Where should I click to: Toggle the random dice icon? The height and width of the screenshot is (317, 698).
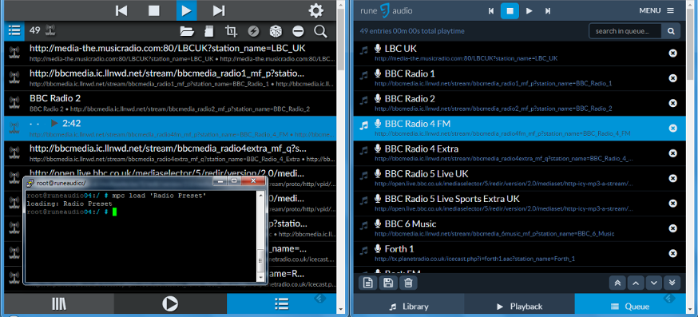(276, 30)
